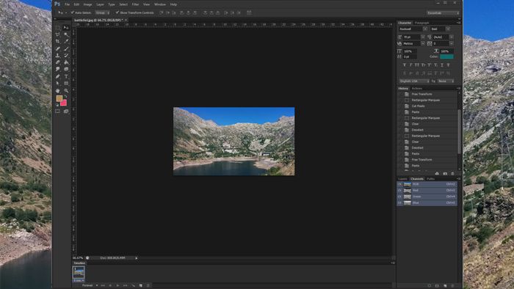This screenshot has height=289, width=514.
Task: Select the Path Selection tool
Action: pos(58,83)
